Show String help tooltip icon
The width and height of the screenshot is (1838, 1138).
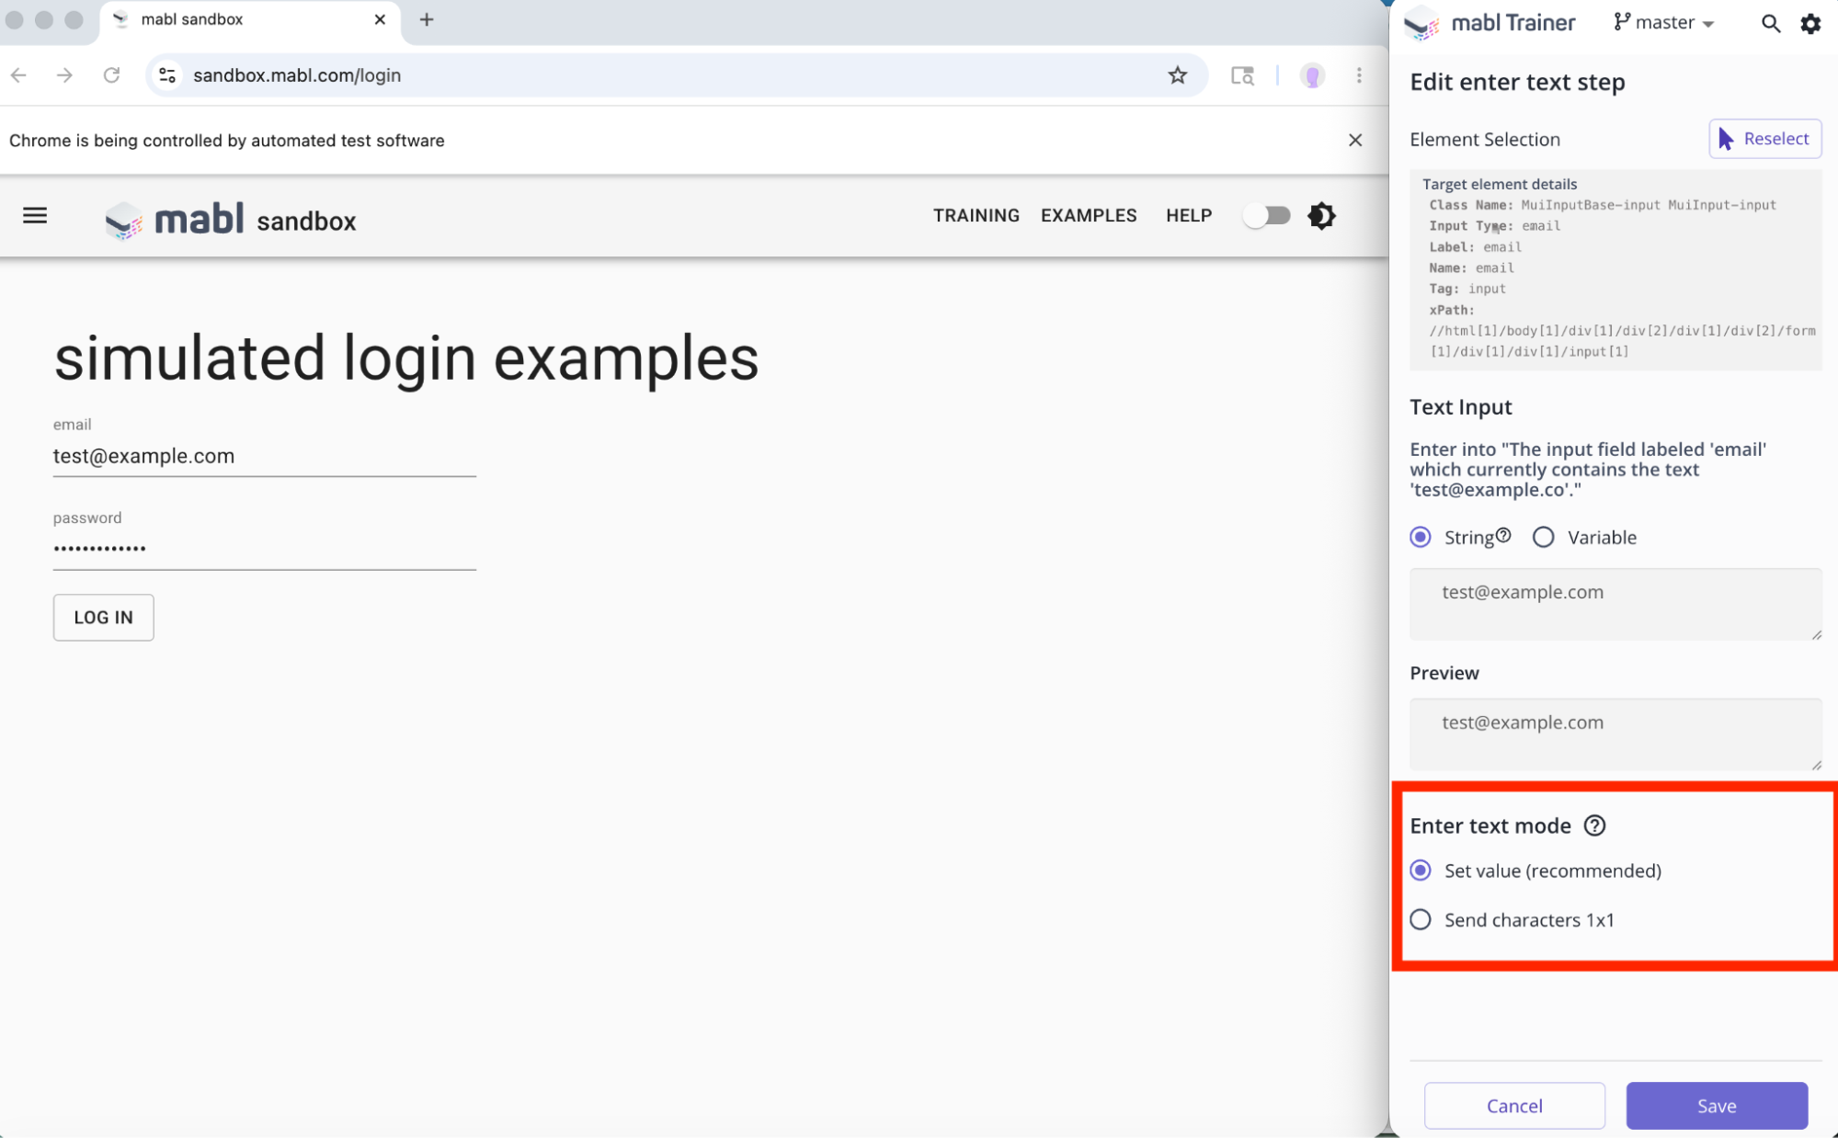point(1503,535)
